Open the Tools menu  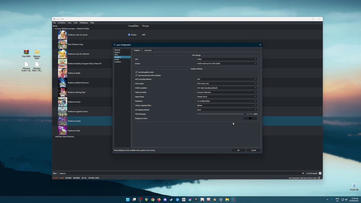coord(75,23)
